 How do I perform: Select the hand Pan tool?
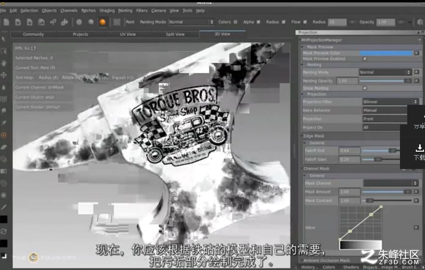pos(3,63)
